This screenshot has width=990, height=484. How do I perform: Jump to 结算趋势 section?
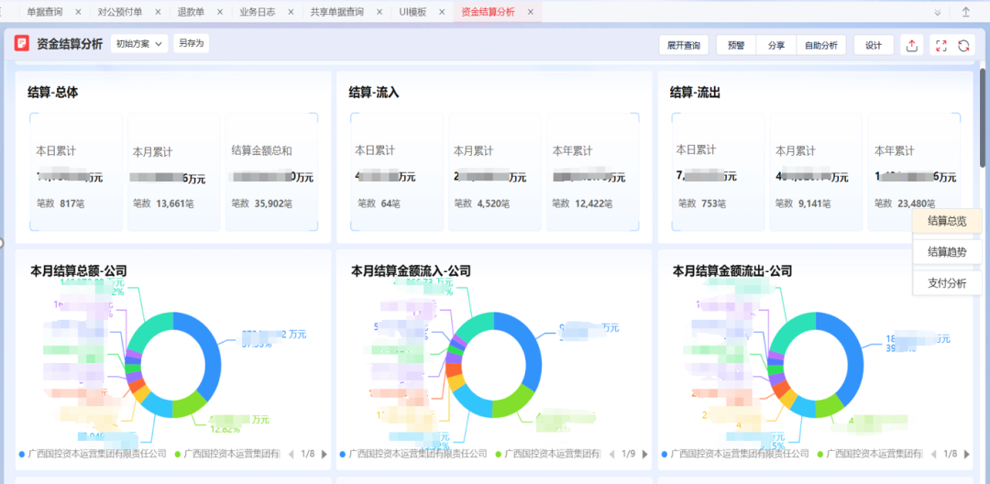pos(947,252)
